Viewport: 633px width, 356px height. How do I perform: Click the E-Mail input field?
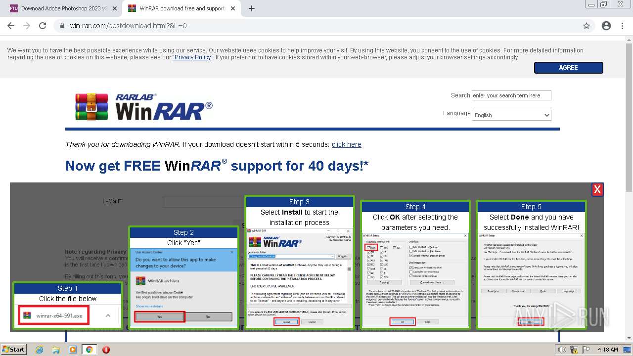pos(204,201)
